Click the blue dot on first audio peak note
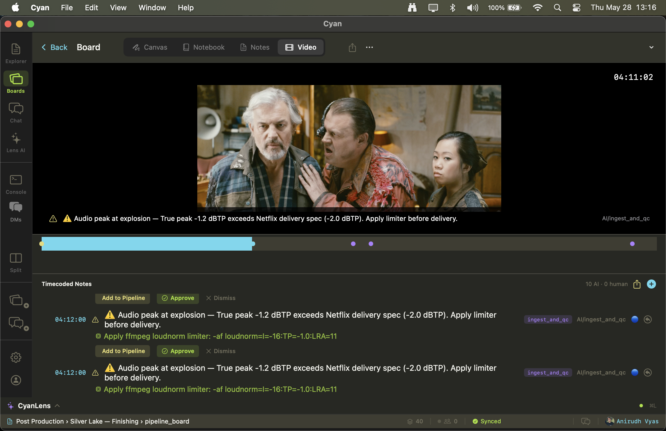Screen dimensions: 666x431 [635, 319]
